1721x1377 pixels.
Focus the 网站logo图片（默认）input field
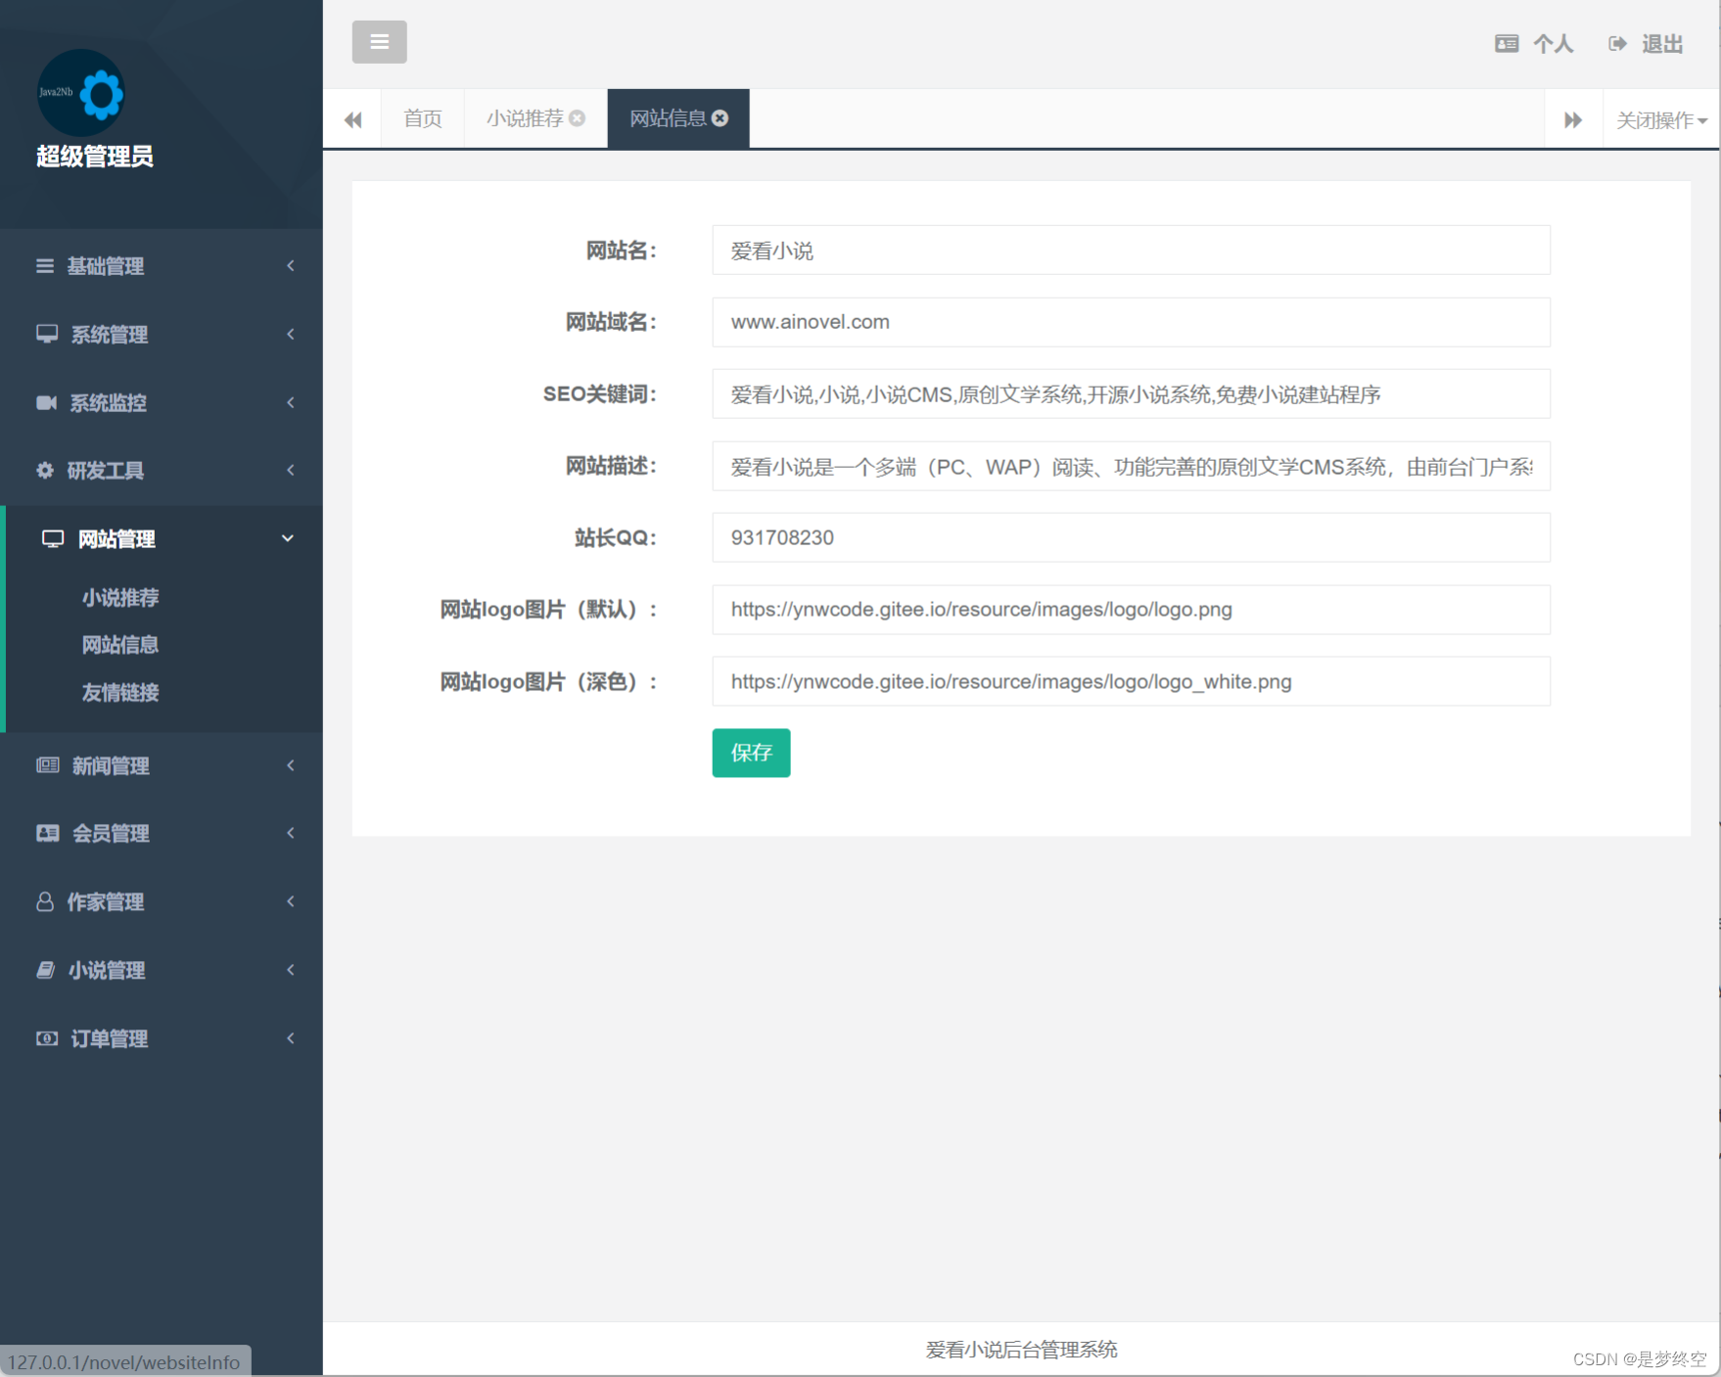1131,610
